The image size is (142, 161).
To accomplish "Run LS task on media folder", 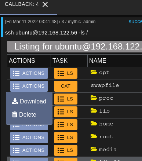I will (66, 150).
